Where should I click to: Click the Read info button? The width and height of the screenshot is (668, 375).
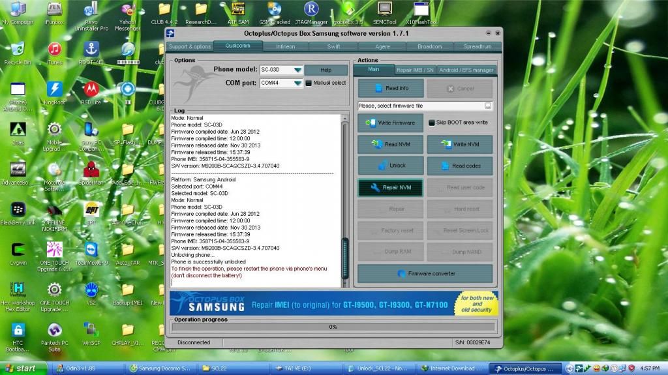(391, 88)
